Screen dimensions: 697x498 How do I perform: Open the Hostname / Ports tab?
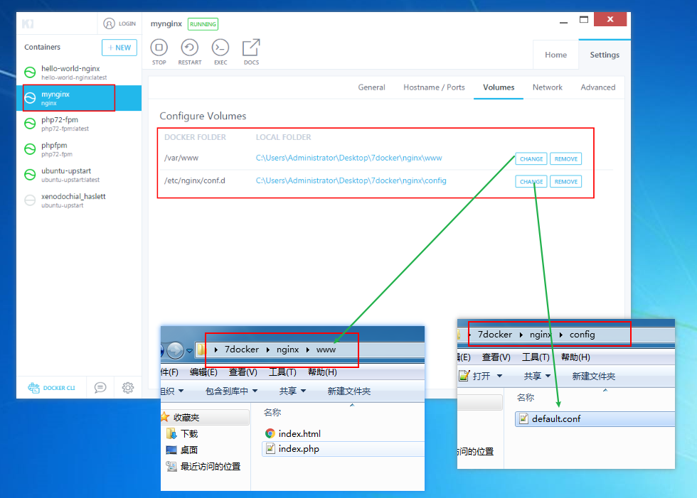434,87
